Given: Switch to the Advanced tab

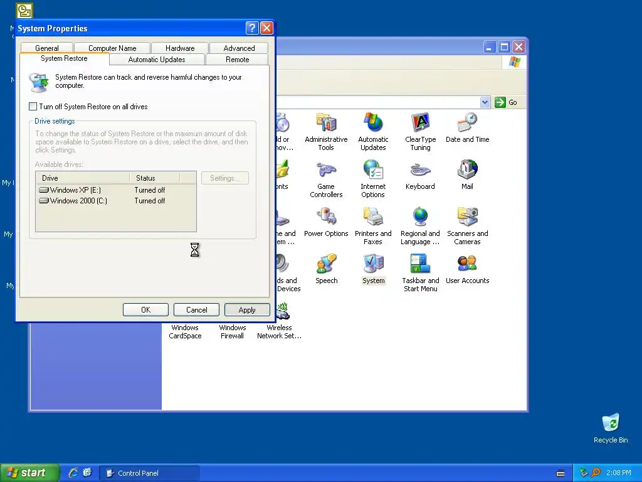Looking at the screenshot, I should coord(239,48).
